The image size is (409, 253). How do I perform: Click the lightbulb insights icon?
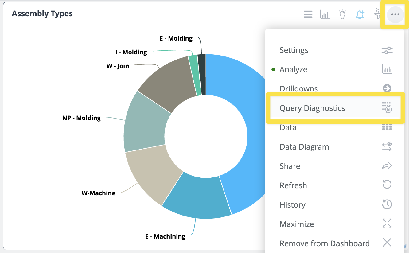coord(343,14)
